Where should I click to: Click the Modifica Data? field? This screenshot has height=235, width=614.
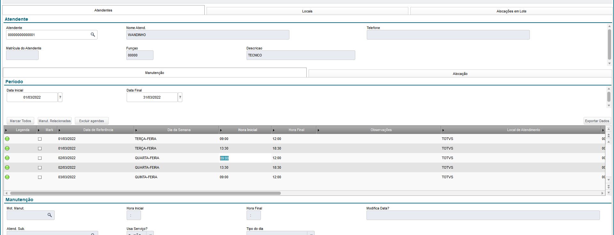tap(483, 215)
